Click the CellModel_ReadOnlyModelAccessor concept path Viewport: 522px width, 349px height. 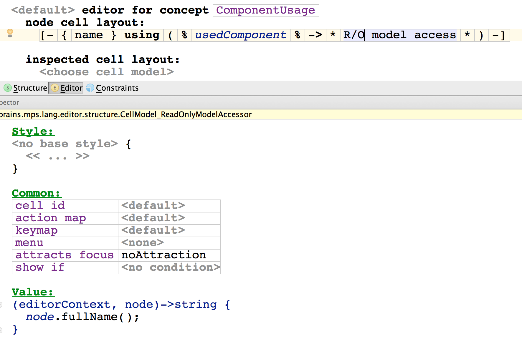(x=126, y=114)
